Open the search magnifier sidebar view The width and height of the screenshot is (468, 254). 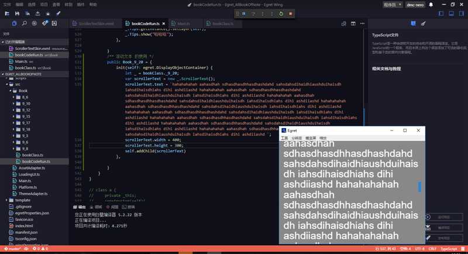click(25, 23)
